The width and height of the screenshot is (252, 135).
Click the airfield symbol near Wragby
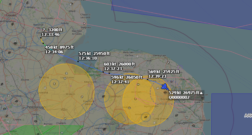(x=27, y=3)
